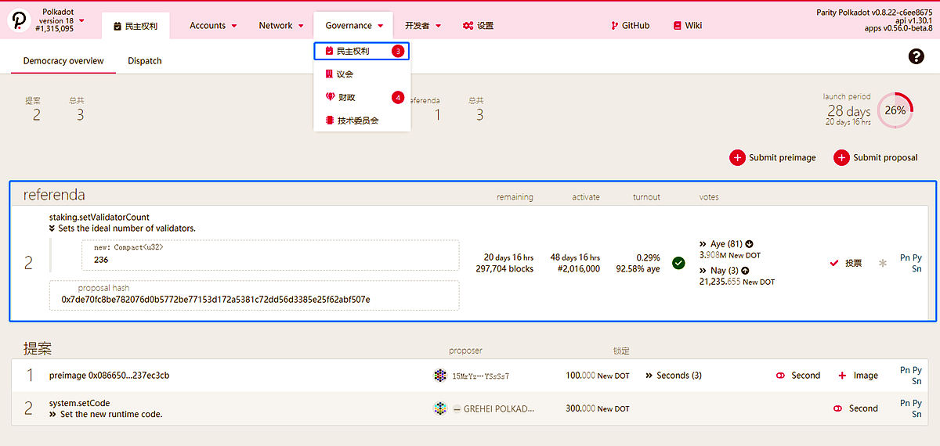Click the plus icon for Submit preimage

(737, 157)
